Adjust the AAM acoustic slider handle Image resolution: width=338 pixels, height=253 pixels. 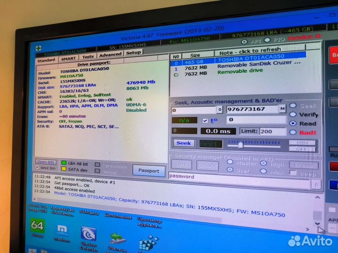click(240, 145)
